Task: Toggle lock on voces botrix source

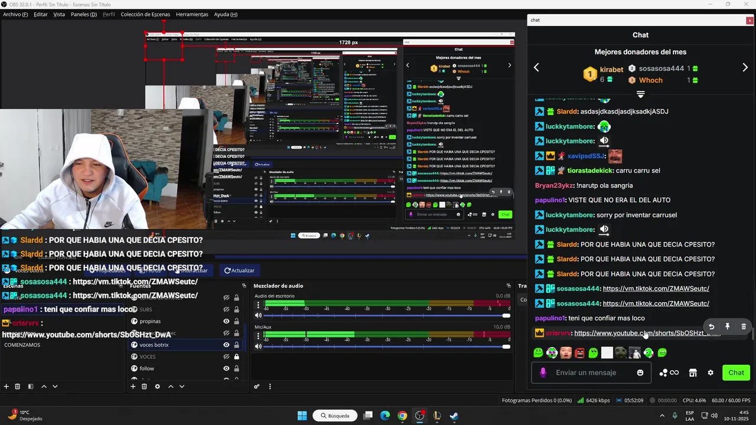Action: 237,345
